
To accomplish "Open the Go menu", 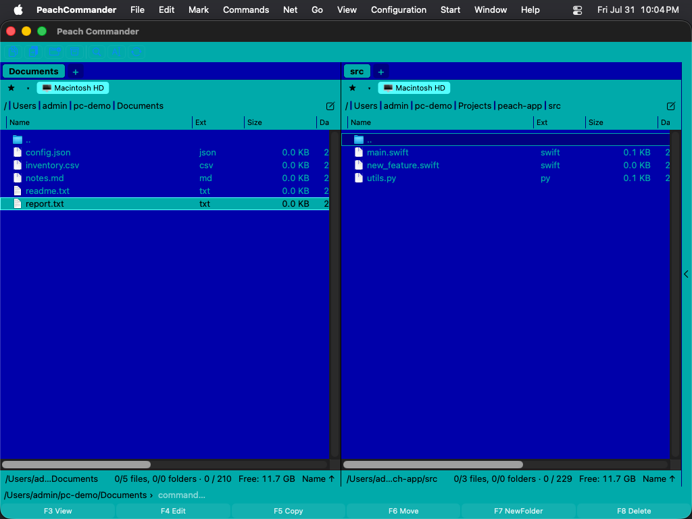I will (x=317, y=9).
